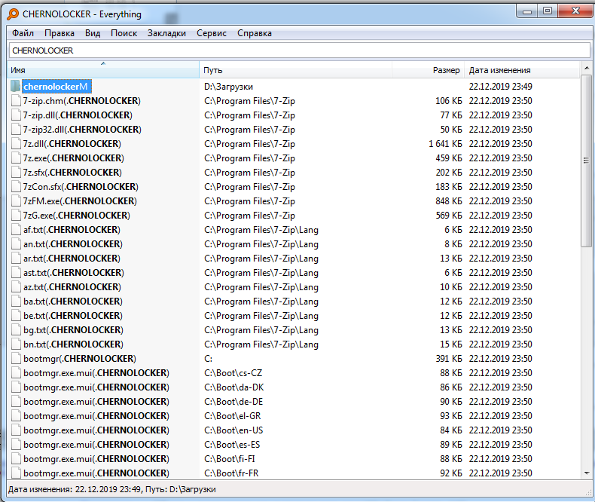Click the status bar modification date text
The width and height of the screenshot is (595, 502).
[x=75, y=489]
